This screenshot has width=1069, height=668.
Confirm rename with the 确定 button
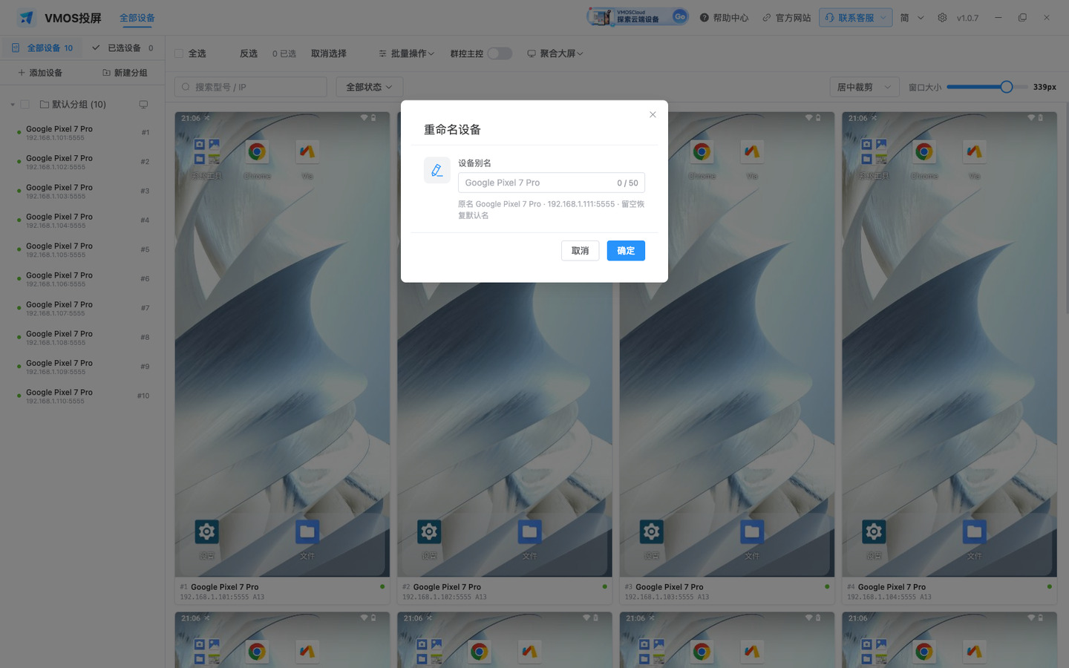626,251
